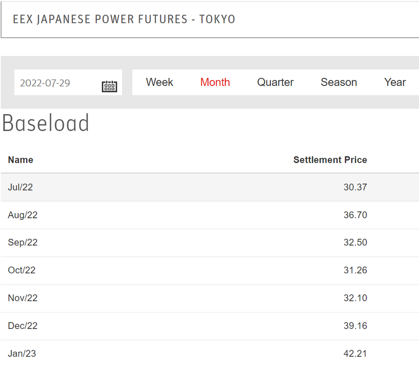Show the Year tab
The image size is (419, 366).
click(394, 82)
